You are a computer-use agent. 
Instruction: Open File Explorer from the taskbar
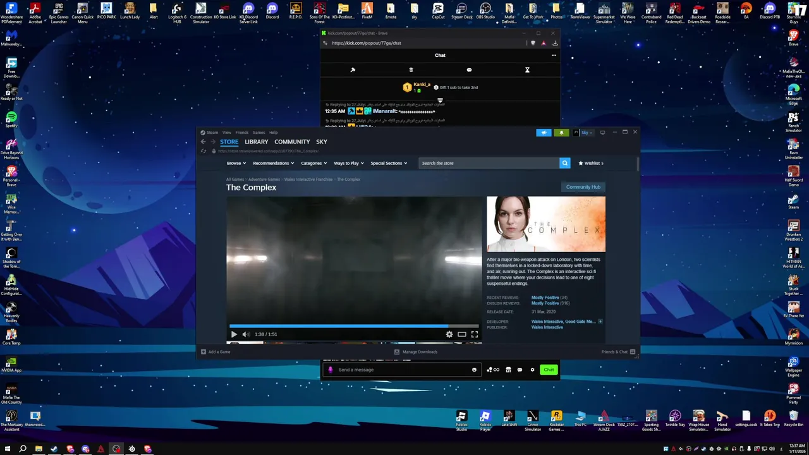click(39, 449)
